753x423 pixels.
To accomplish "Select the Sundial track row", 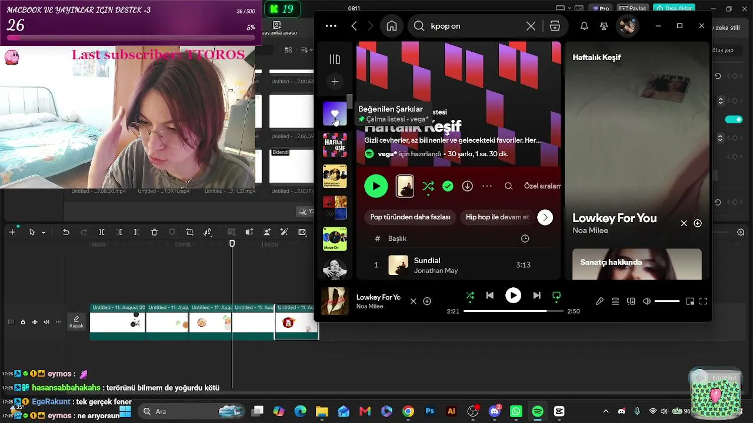I will (x=458, y=265).
